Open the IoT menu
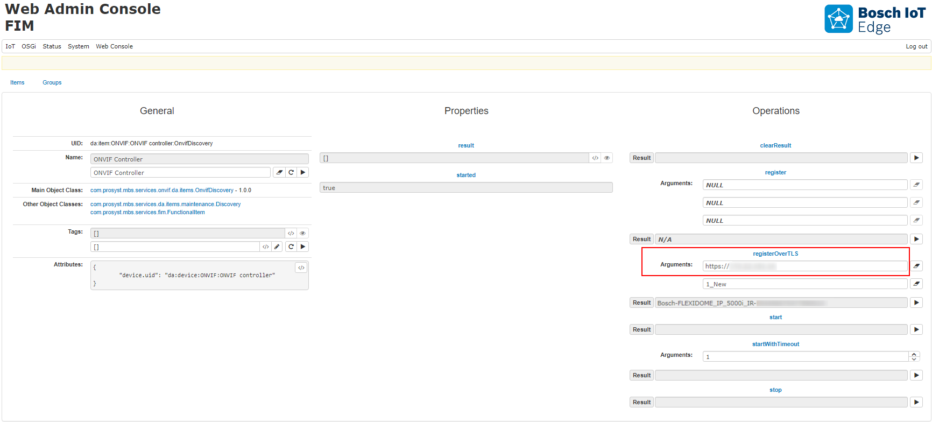932x422 pixels. tap(10, 46)
